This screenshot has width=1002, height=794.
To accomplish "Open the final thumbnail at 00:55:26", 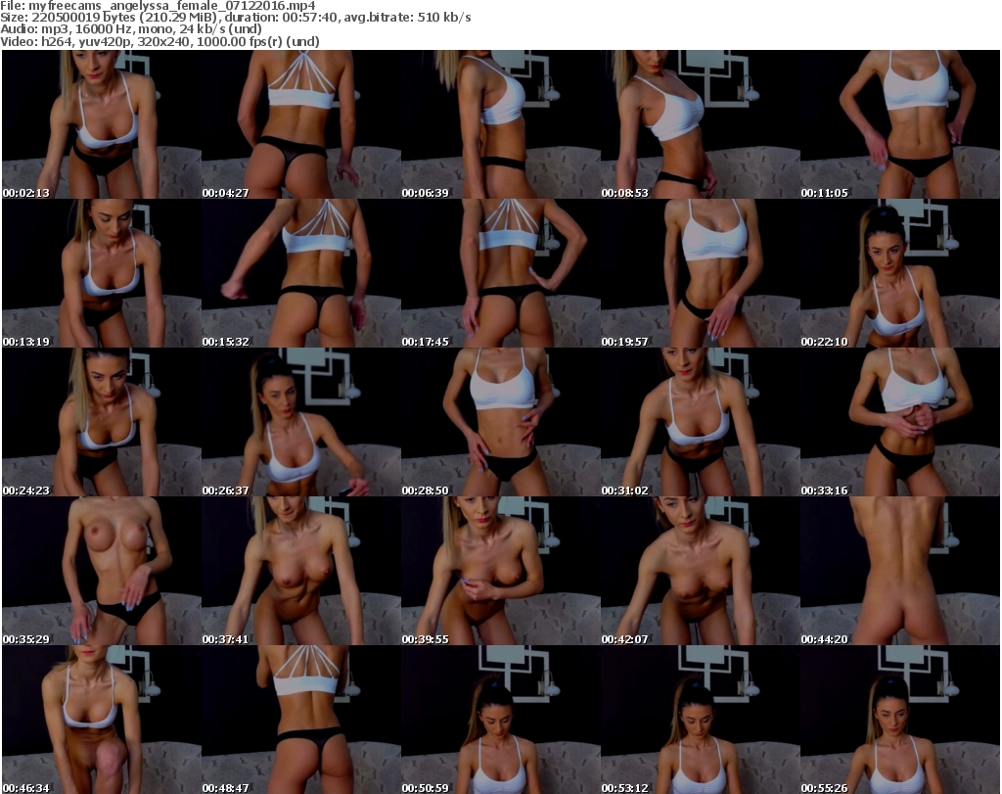I will 900,720.
